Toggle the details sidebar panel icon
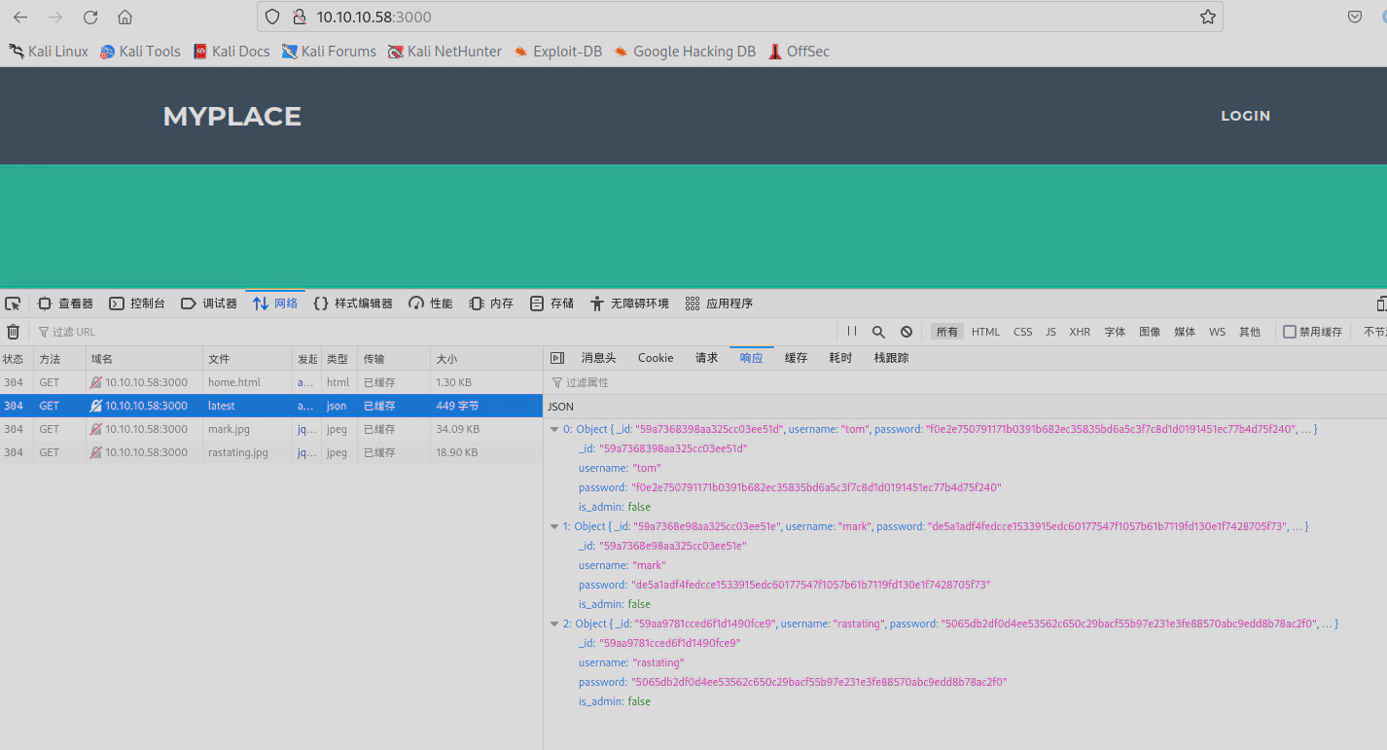The height and width of the screenshot is (750, 1387). click(557, 358)
